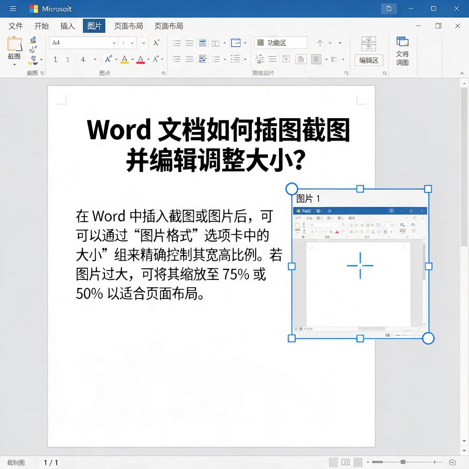Click the shopping bag icon in status bar
The width and height of the screenshot is (469, 469).
pos(452,462)
